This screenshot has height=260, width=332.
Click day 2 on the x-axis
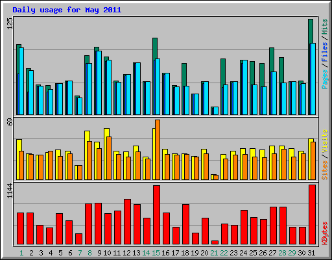(x=31, y=253)
